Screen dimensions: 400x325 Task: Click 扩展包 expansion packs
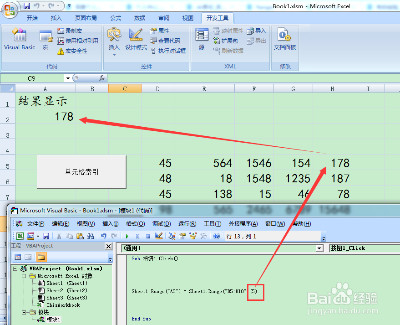(226, 41)
